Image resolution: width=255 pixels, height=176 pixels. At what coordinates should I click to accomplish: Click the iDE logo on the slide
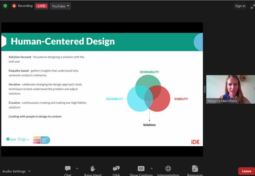point(195,142)
